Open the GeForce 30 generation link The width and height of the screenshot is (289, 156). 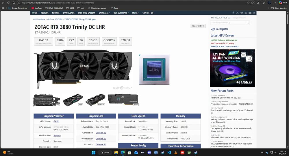click(101, 133)
